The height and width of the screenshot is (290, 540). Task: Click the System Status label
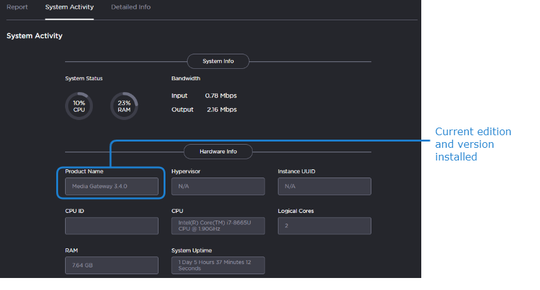(x=84, y=78)
